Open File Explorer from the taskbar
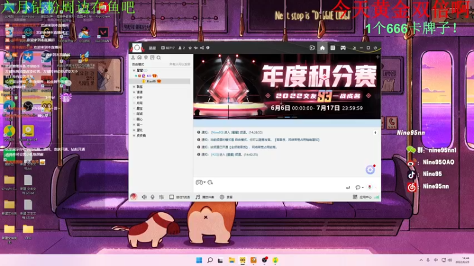The height and width of the screenshot is (266, 474). (x=232, y=260)
